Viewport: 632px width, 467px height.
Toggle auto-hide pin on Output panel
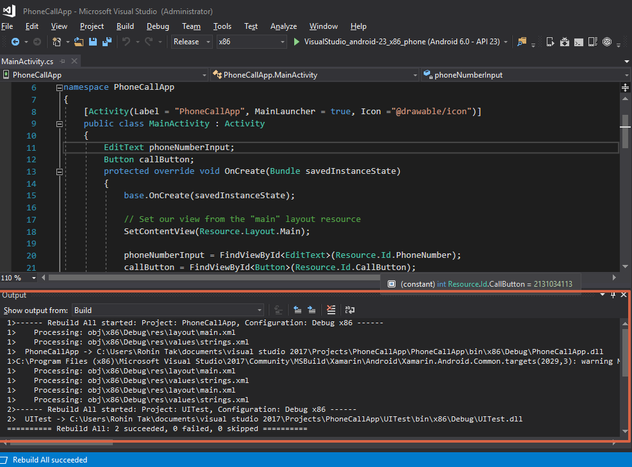point(613,295)
